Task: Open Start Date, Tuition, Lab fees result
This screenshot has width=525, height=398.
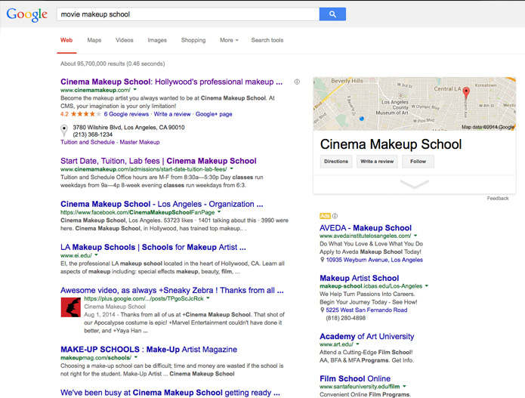Action: click(x=159, y=161)
